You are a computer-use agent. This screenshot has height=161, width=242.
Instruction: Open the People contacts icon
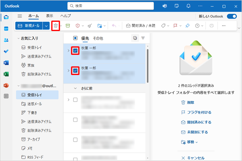pyautogui.click(x=6, y=40)
